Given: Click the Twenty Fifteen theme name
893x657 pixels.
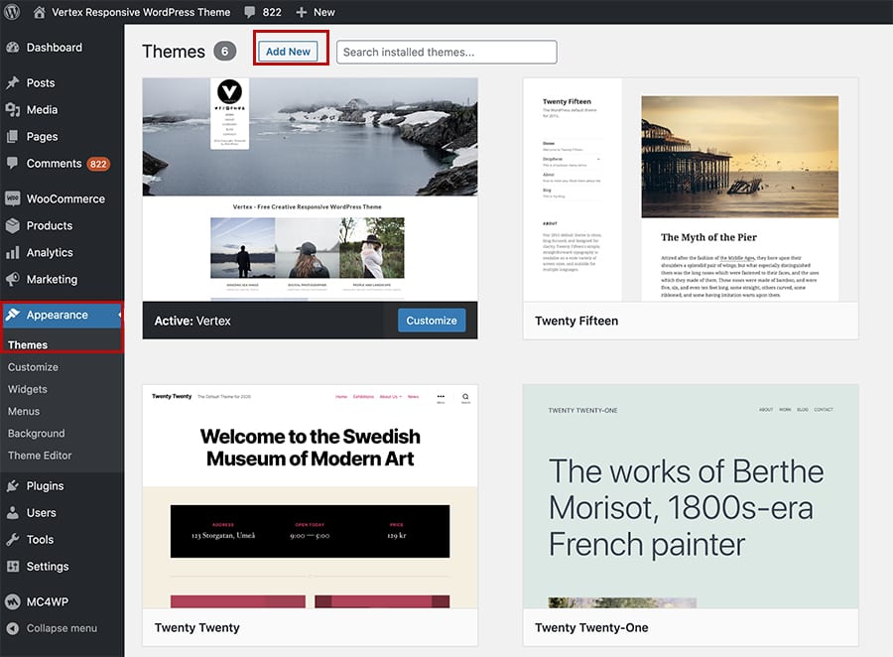Looking at the screenshot, I should pos(576,321).
